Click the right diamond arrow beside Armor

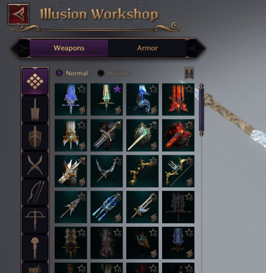196,48
